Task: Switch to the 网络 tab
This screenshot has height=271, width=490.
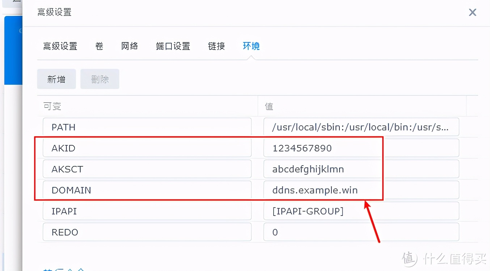Action: (129, 46)
